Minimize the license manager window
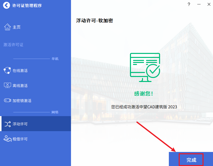213x166 pixels. (199, 5)
